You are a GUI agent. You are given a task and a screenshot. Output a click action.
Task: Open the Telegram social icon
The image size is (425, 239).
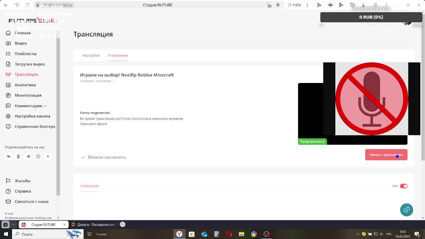[28, 156]
